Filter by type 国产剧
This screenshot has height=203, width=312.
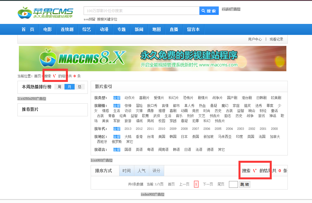tap(232, 98)
